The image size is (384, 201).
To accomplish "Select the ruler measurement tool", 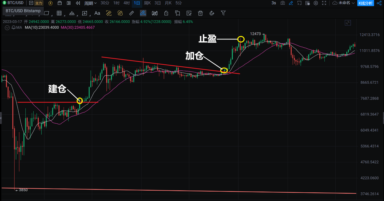I will [132, 13].
